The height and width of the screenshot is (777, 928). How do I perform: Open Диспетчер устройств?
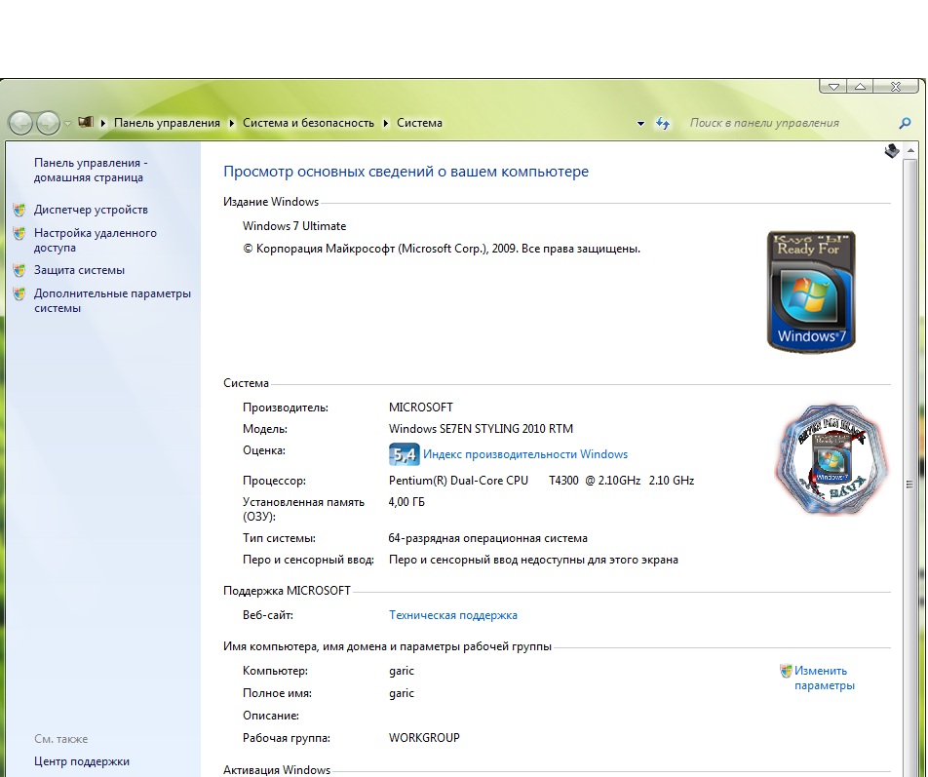pos(91,210)
